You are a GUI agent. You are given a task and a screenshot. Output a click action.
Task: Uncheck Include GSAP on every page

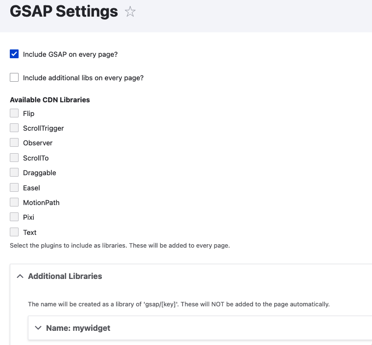pos(14,54)
